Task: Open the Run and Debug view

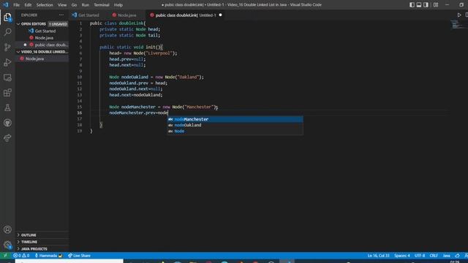Action: [x=7, y=62]
